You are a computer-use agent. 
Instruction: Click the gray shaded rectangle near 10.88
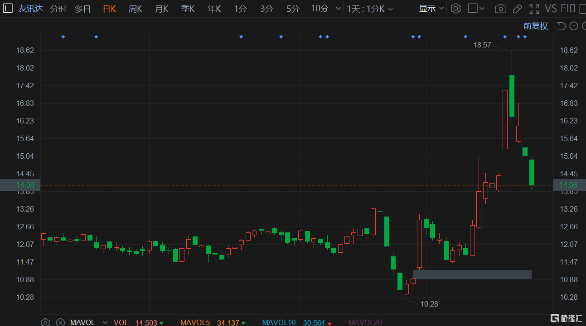(472, 274)
